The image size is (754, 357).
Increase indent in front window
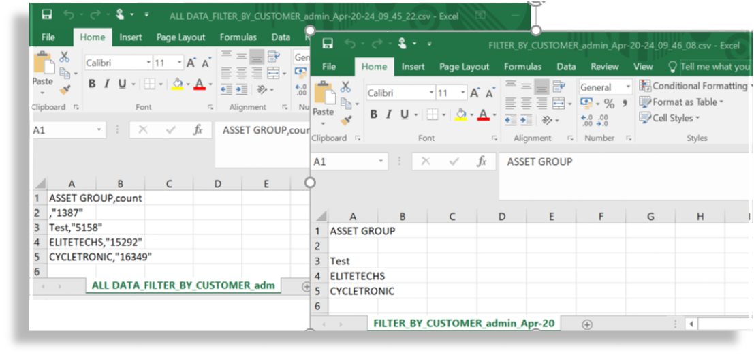[x=526, y=120]
